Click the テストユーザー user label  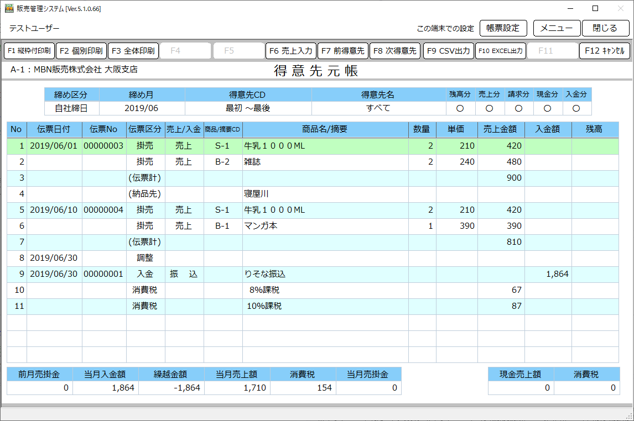pos(34,28)
